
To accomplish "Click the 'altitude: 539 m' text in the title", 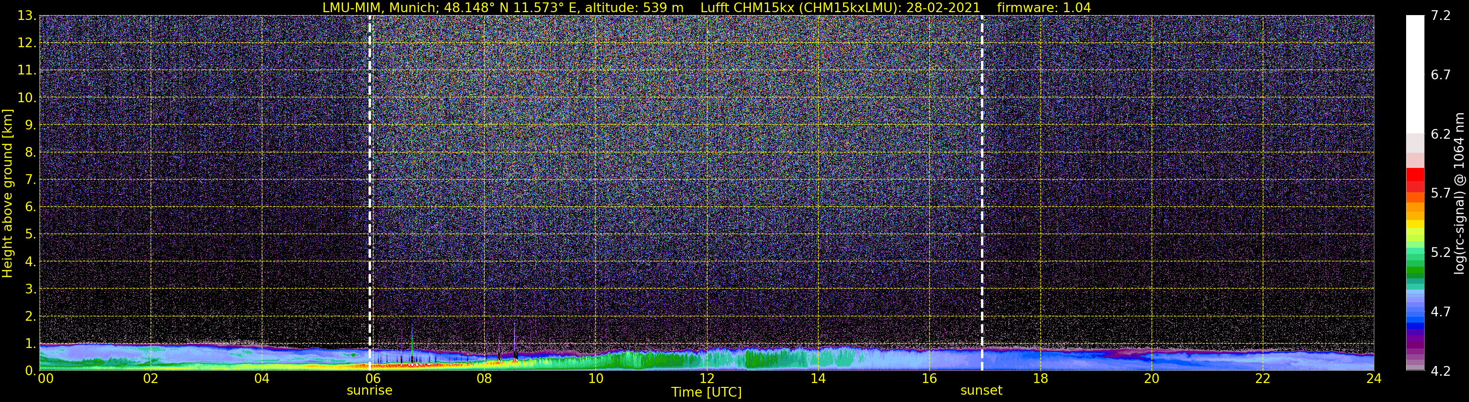I will point(634,8).
